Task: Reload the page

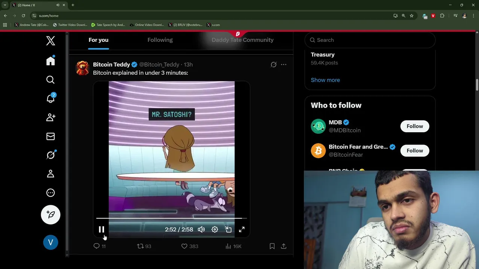Action: point(23,16)
